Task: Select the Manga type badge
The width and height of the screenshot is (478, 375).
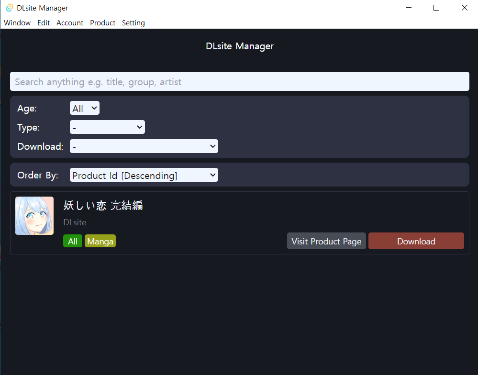Action: point(100,241)
